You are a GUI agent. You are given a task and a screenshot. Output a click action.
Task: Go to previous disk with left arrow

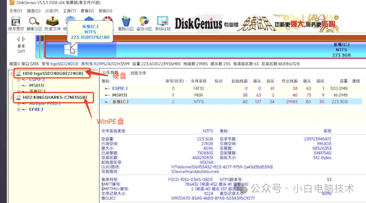click(x=18, y=39)
